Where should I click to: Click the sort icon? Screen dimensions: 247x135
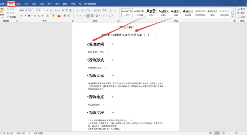click(x=111, y=10)
